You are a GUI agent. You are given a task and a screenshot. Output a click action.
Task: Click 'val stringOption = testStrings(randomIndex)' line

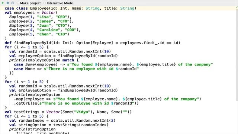[59, 125]
